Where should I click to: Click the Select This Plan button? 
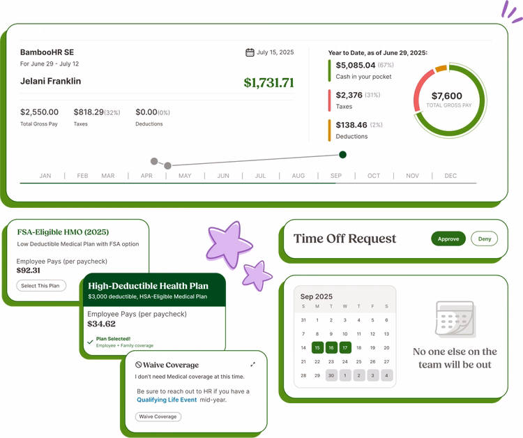pos(41,285)
